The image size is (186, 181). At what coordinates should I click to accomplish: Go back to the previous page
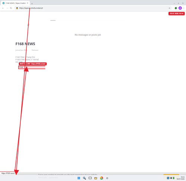click(x=3, y=8)
